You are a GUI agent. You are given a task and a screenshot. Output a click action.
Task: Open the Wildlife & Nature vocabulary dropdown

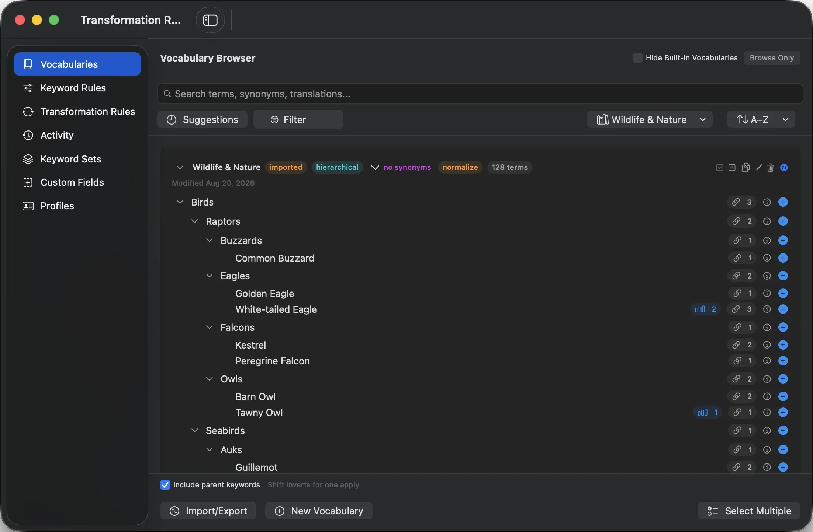point(650,119)
